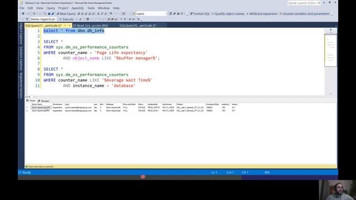Click the New Query button
Screen dimensions: 356x200
pos(66,14)
